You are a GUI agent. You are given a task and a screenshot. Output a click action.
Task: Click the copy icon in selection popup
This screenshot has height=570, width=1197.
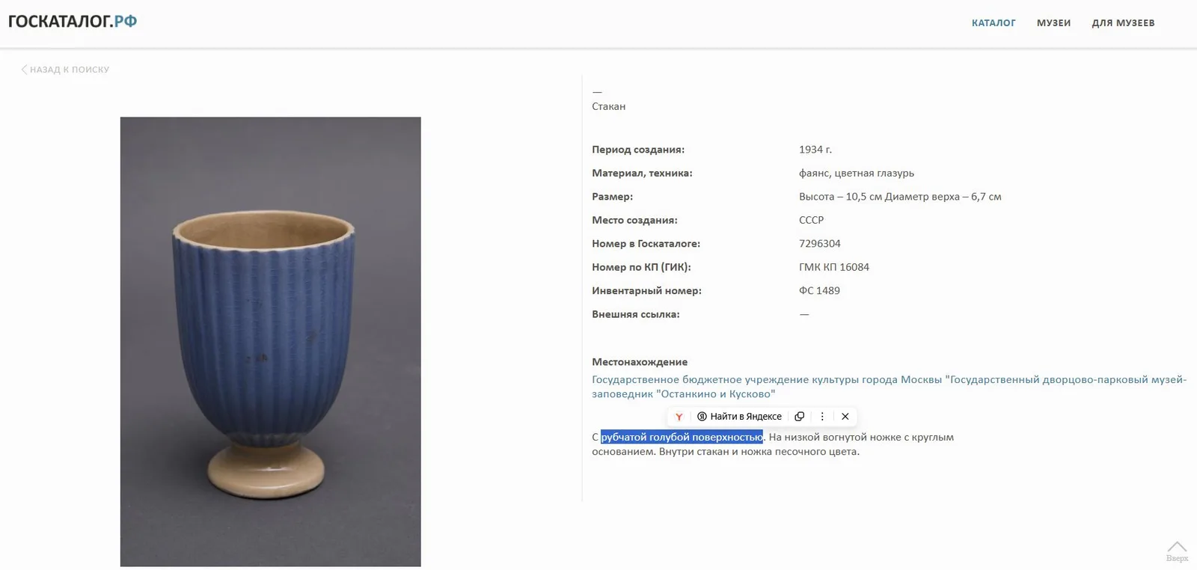coord(799,417)
